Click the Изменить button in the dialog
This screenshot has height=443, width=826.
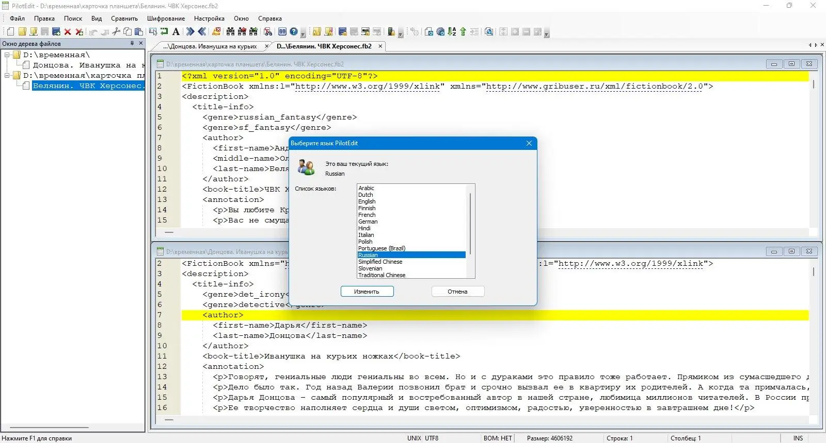click(x=367, y=292)
